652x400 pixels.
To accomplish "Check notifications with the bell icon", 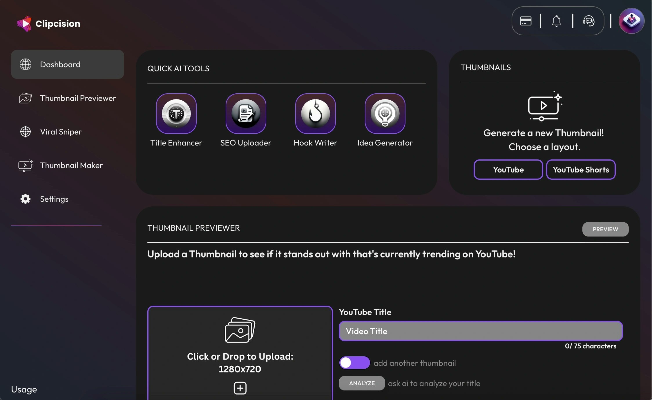I will pyautogui.click(x=557, y=21).
